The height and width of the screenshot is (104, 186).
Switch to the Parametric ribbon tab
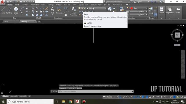[x=35, y=5]
